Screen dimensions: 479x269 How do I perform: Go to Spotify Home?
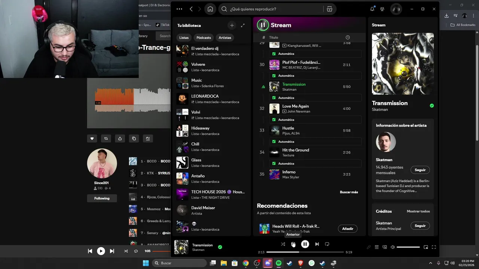[210, 9]
